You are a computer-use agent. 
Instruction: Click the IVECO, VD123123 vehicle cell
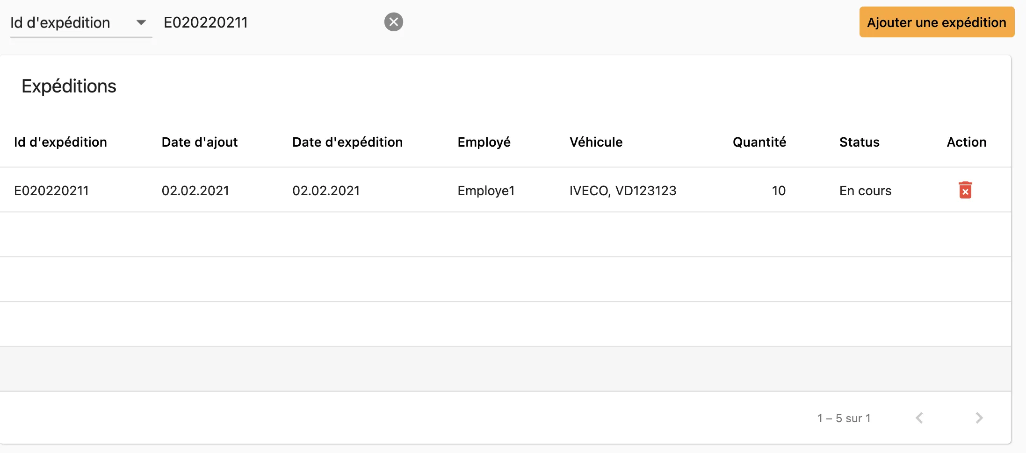pyautogui.click(x=622, y=191)
